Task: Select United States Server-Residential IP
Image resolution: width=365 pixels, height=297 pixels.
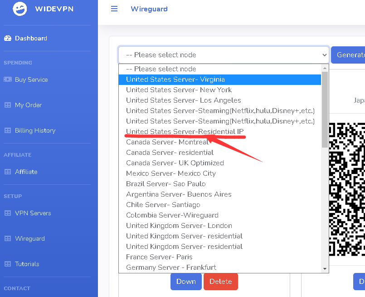Action: [220, 132]
